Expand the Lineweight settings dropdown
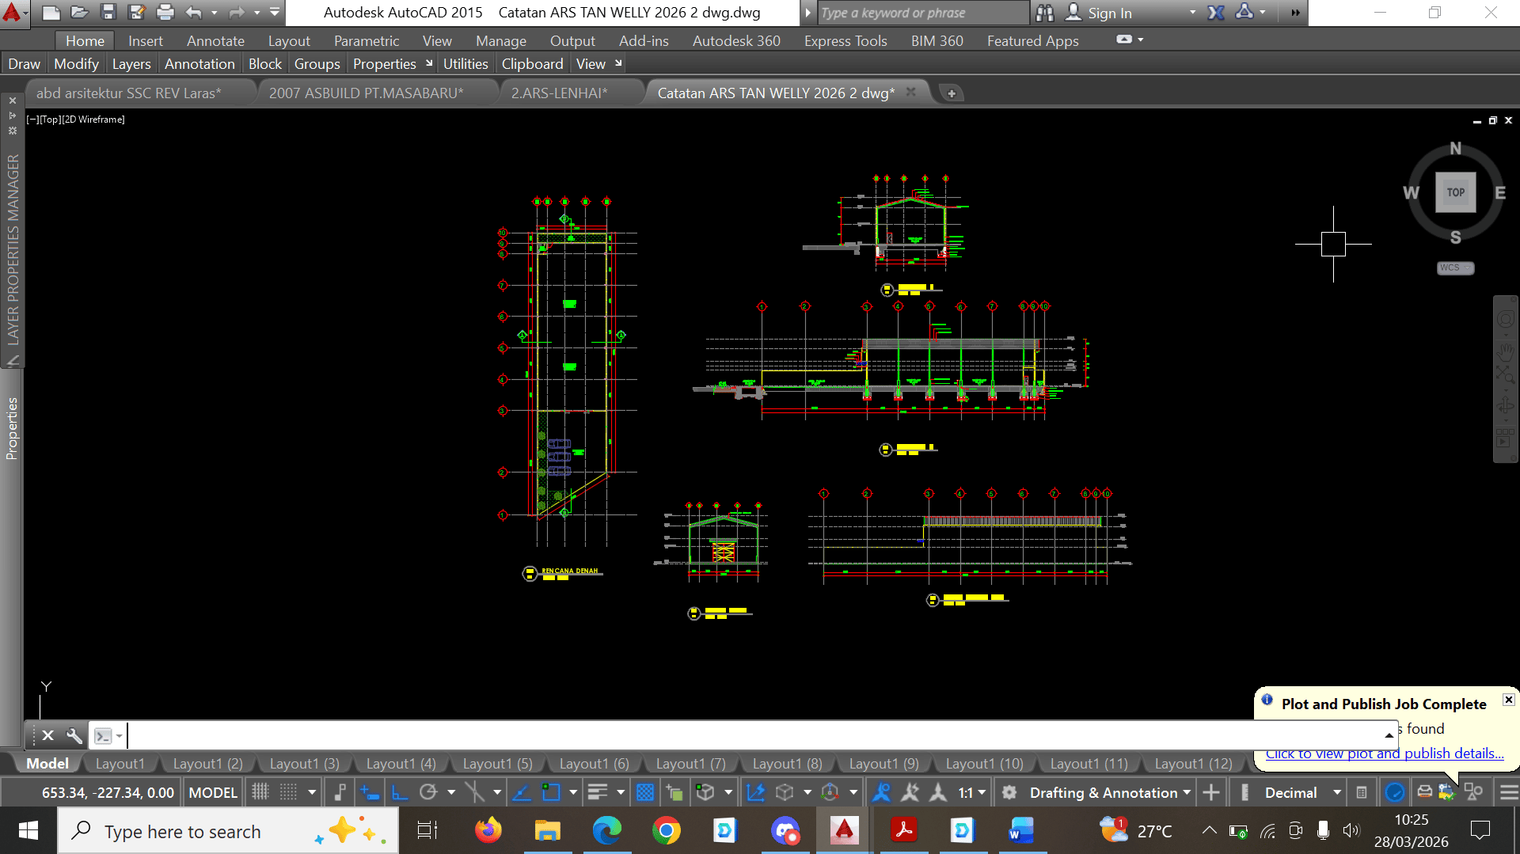Screen dimensions: 1520x854 point(621,792)
